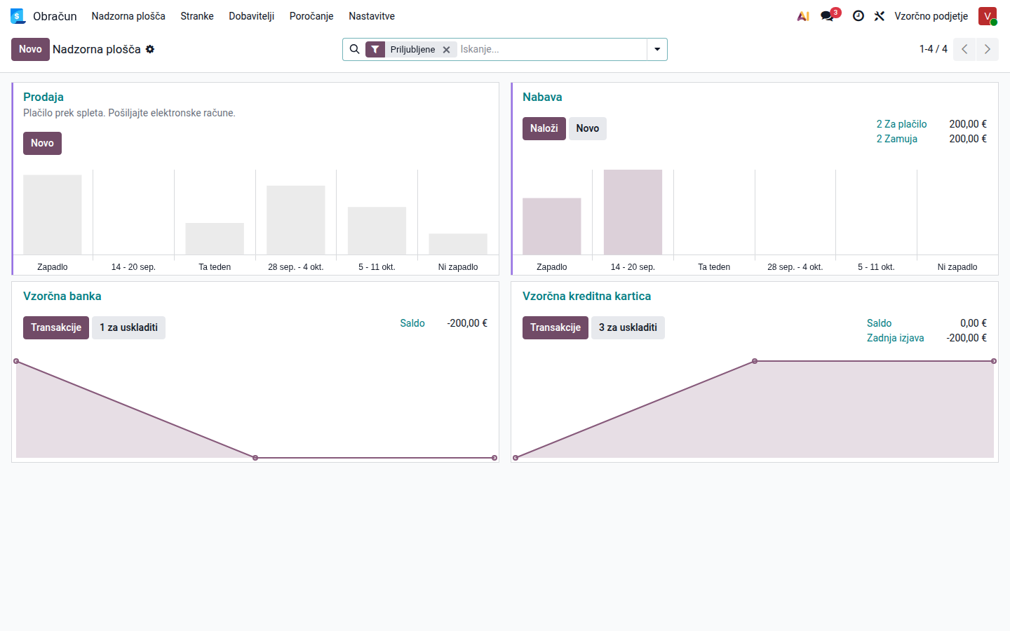This screenshot has height=631, width=1010.
Task: Click the Naloži button in Nabava
Action: pyautogui.click(x=544, y=128)
